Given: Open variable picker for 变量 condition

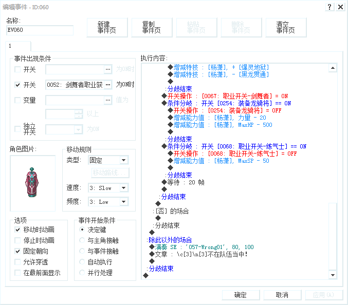Looking at the screenshot, I should click(x=108, y=100).
